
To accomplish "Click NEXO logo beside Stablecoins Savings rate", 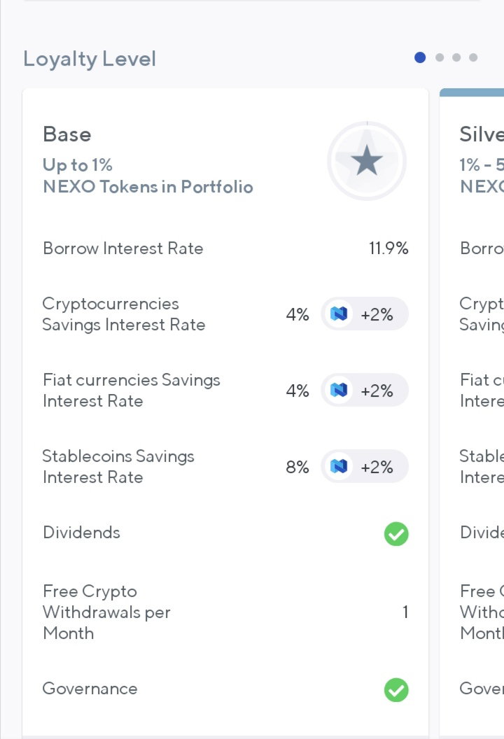I will (x=339, y=467).
